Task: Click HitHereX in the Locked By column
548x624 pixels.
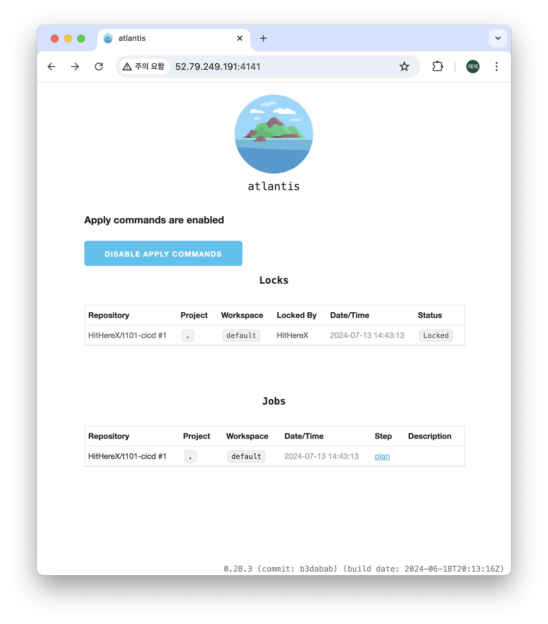Action: (292, 335)
